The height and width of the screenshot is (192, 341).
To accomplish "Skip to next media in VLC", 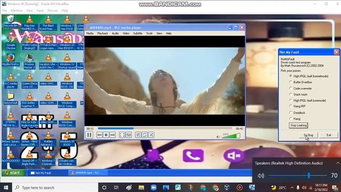I will pos(112,135).
